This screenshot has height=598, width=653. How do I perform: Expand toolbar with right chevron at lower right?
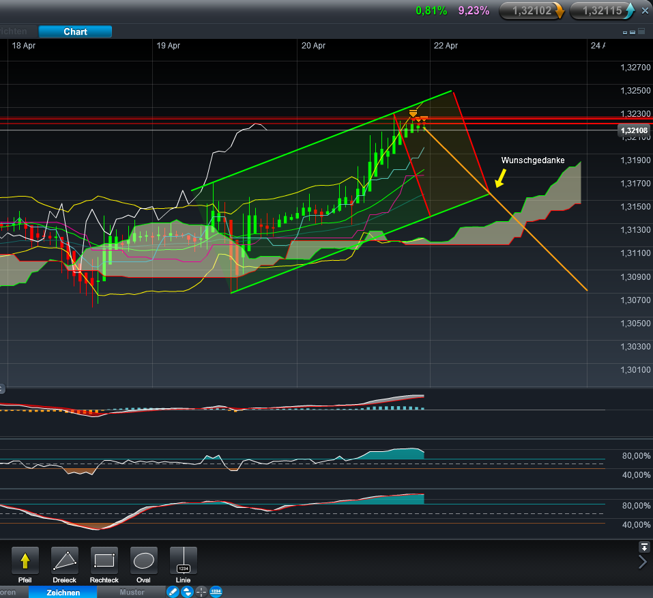point(643,562)
